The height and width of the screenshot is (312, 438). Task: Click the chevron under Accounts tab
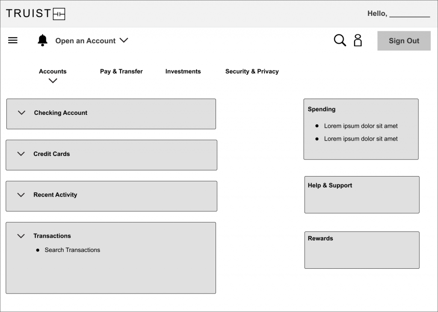[x=53, y=81]
